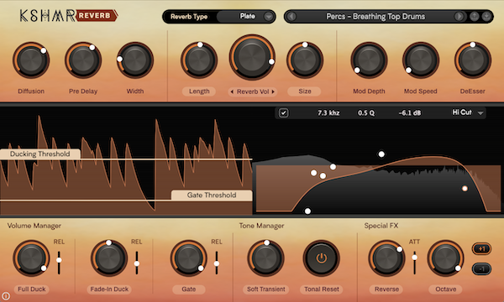Click the preset upload arrow icon
This screenshot has width=504, height=302.
tap(474, 17)
